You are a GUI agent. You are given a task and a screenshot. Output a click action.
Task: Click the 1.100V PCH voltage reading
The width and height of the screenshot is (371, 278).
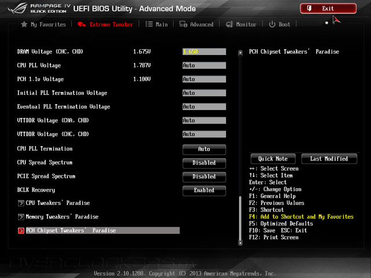(141, 79)
